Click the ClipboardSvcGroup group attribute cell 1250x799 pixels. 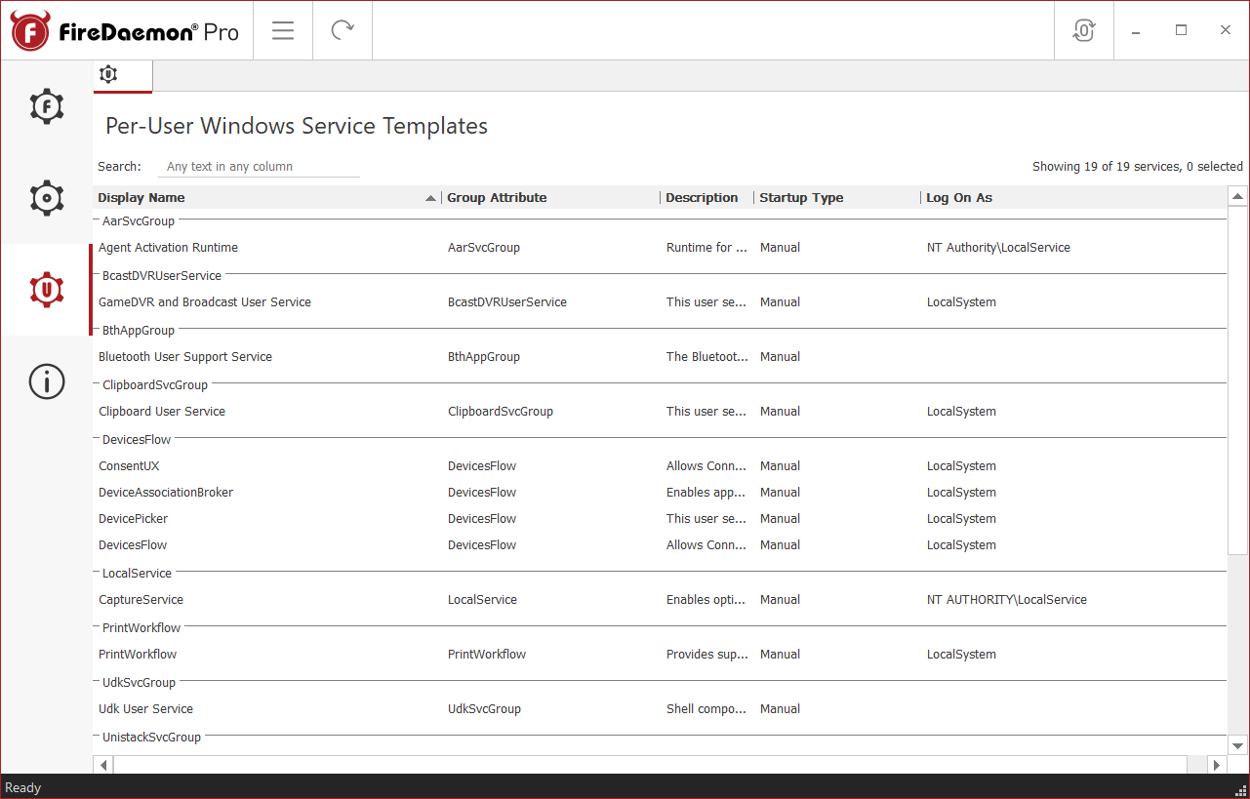(x=501, y=412)
